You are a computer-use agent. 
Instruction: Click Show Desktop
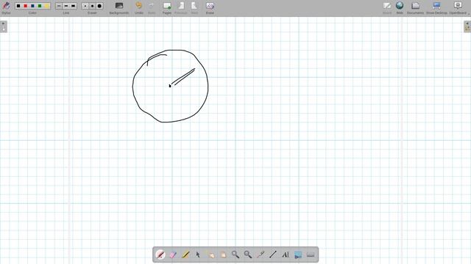click(x=436, y=7)
